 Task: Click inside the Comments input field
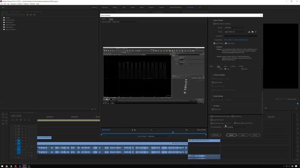point(240,36)
